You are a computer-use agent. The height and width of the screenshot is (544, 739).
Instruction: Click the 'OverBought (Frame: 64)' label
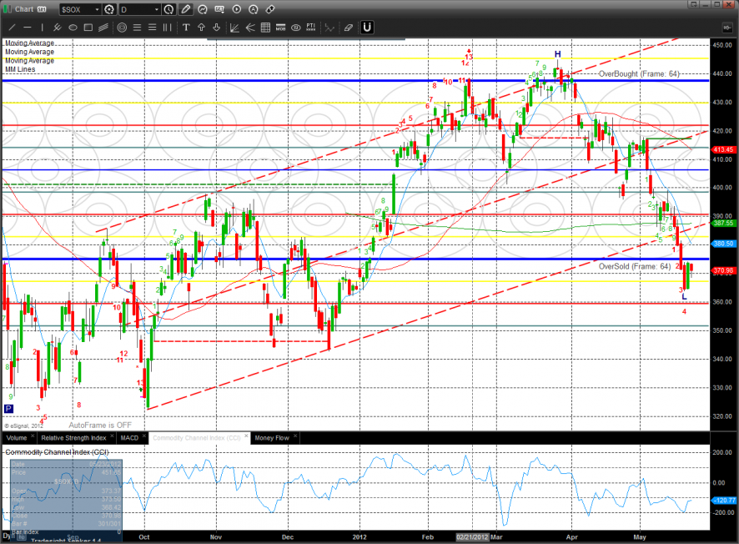(639, 74)
